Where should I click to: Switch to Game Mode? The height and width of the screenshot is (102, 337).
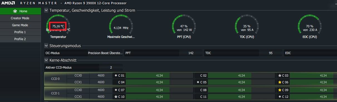pyautogui.click(x=20, y=25)
